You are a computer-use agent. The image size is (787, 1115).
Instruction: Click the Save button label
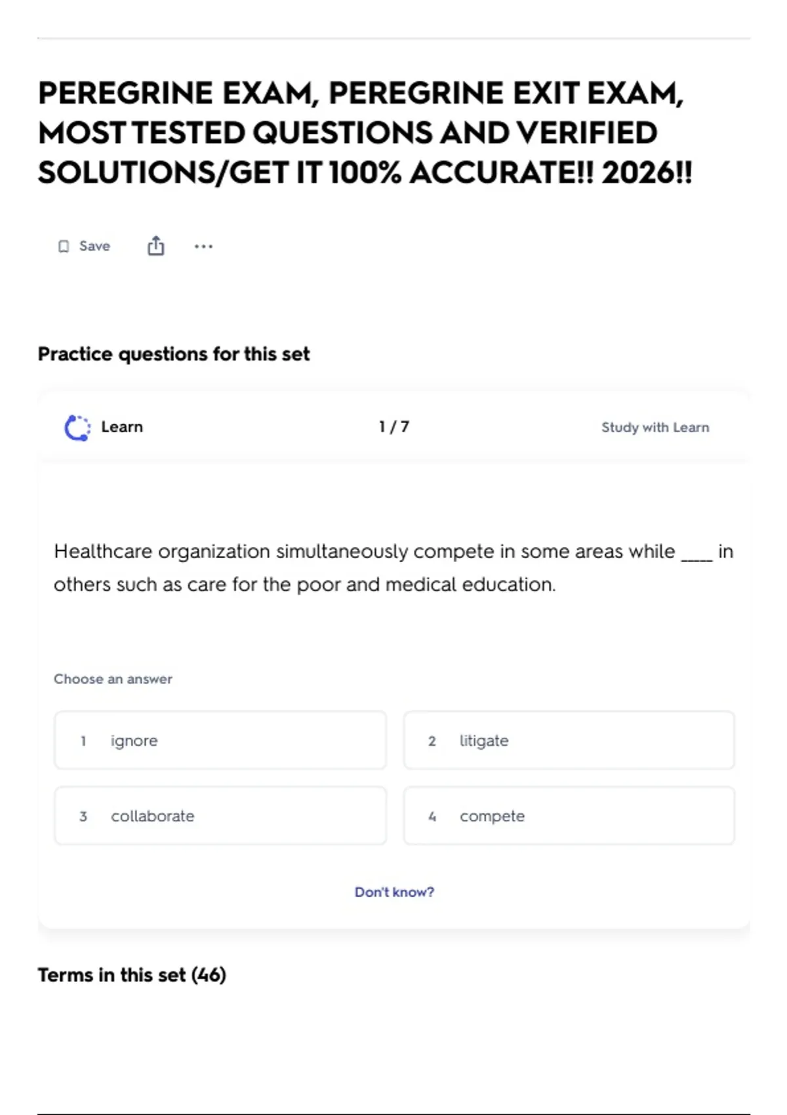pyautogui.click(x=94, y=246)
